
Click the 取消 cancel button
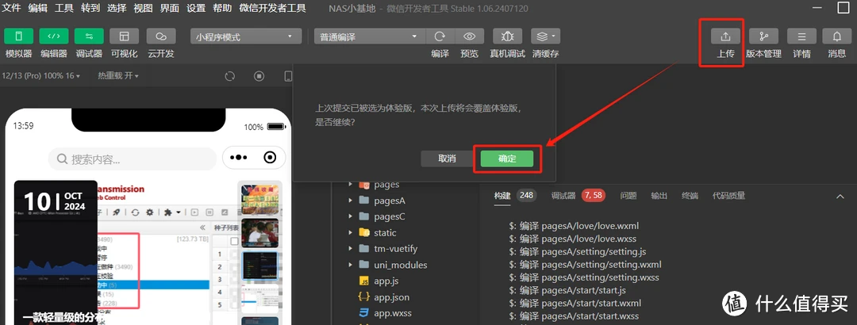(448, 159)
